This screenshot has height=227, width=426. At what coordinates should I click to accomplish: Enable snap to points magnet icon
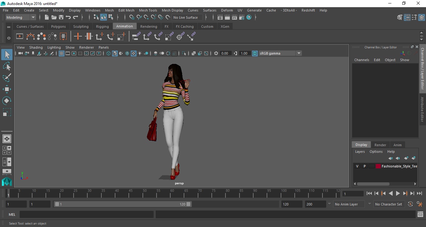(146, 17)
